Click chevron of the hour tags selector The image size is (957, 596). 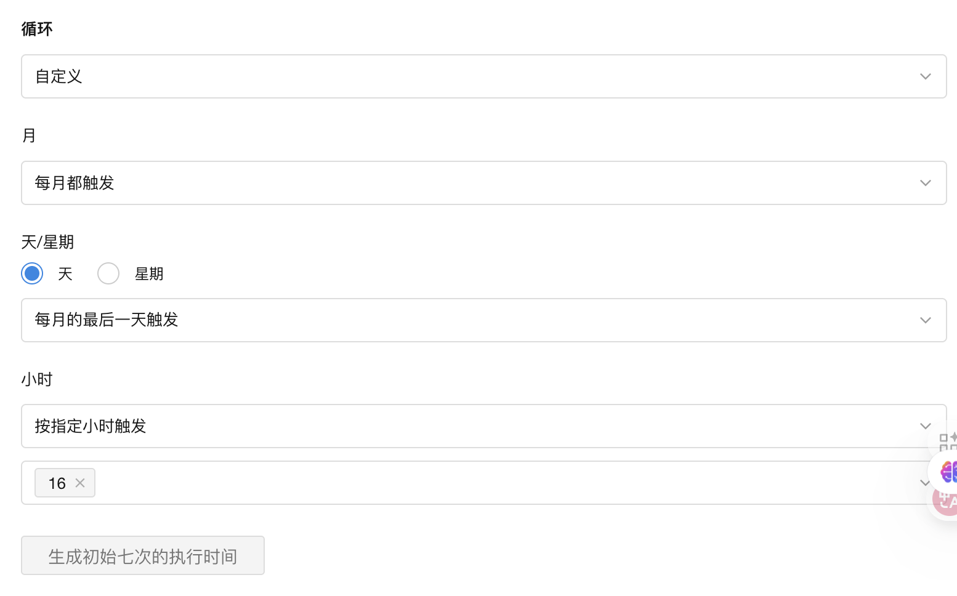pos(924,483)
